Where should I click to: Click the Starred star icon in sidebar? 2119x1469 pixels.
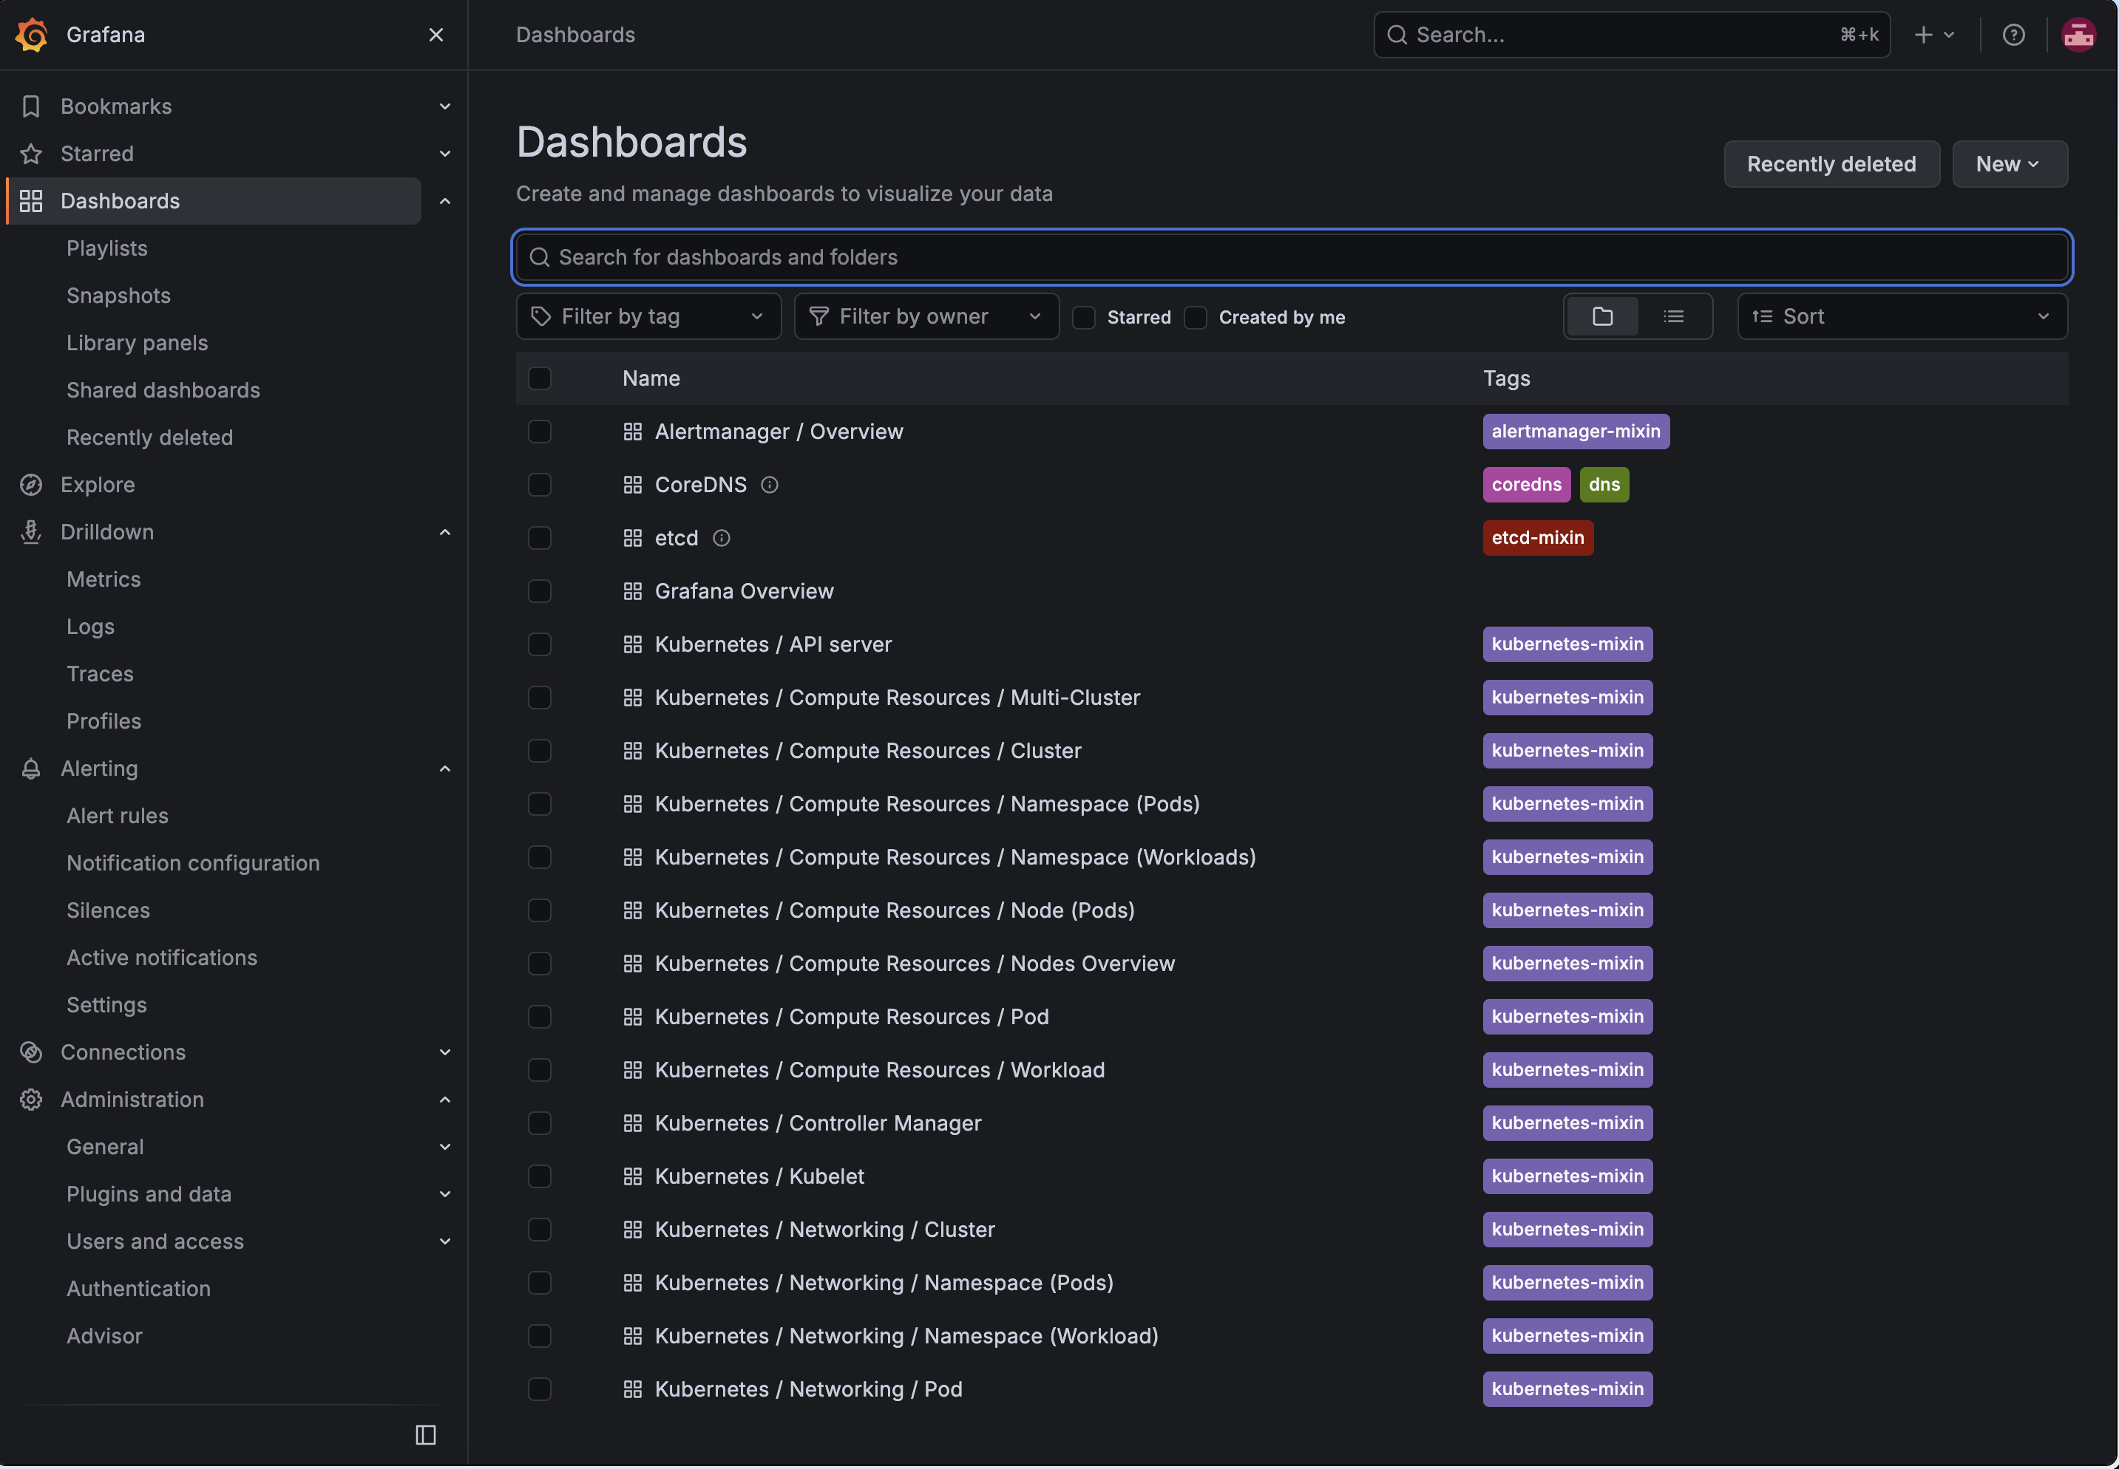[x=31, y=154]
